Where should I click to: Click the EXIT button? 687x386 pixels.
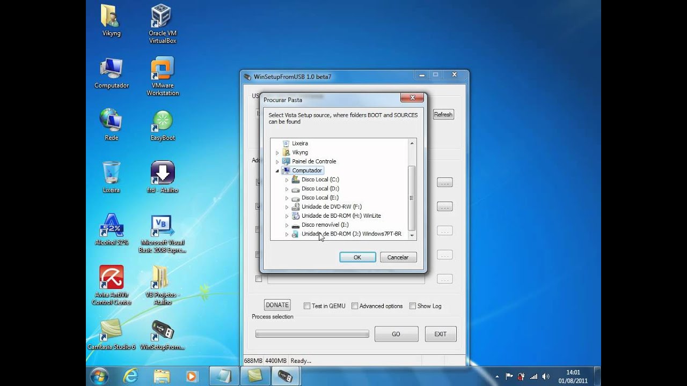pyautogui.click(x=441, y=334)
